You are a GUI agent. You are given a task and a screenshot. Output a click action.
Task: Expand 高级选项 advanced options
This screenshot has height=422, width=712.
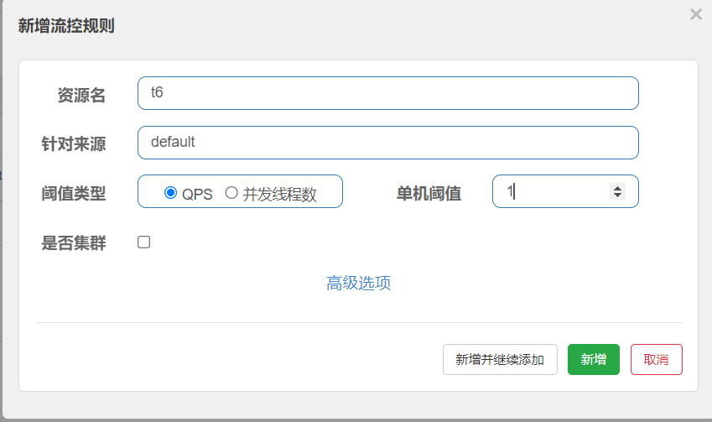pyautogui.click(x=358, y=284)
